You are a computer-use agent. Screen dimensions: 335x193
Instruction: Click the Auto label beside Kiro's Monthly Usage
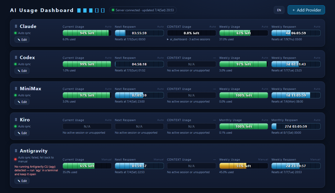pyautogui.click(x=265, y=120)
